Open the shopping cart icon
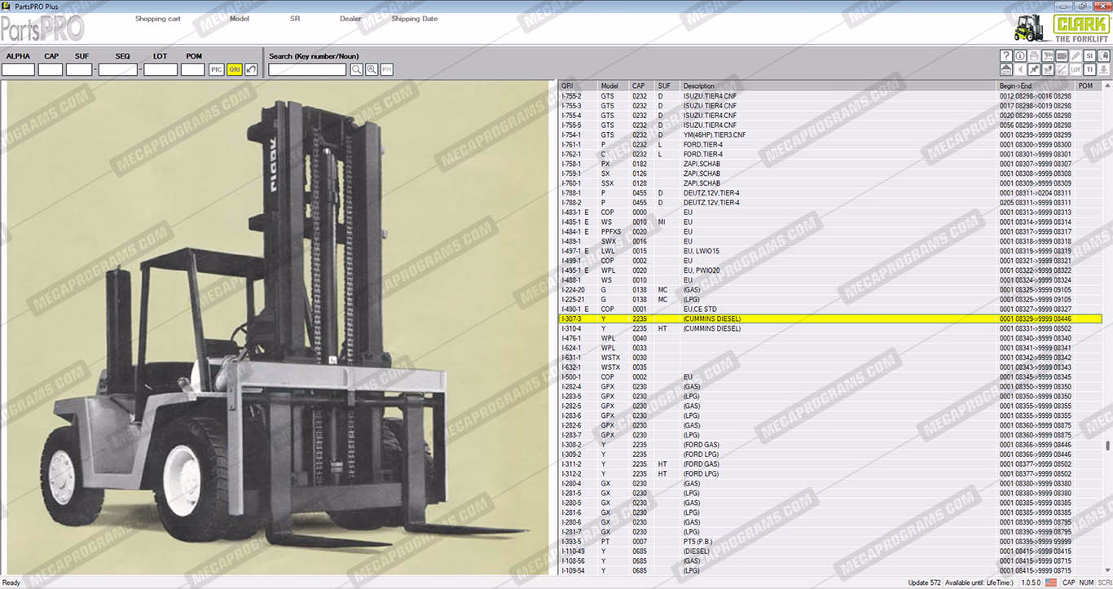Image resolution: width=1113 pixels, height=589 pixels. pos(1048,55)
